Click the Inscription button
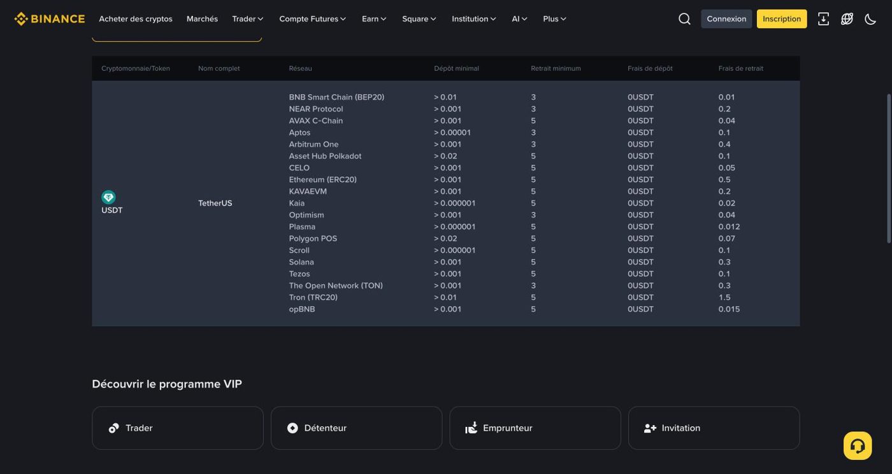The image size is (892, 474). (x=782, y=19)
